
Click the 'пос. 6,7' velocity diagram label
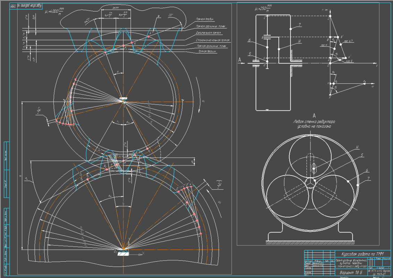349,41
